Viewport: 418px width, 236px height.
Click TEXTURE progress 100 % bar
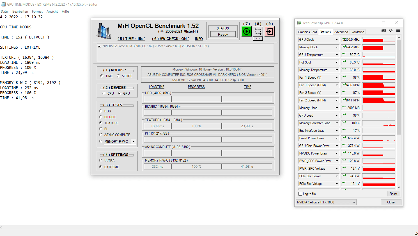click(x=196, y=126)
